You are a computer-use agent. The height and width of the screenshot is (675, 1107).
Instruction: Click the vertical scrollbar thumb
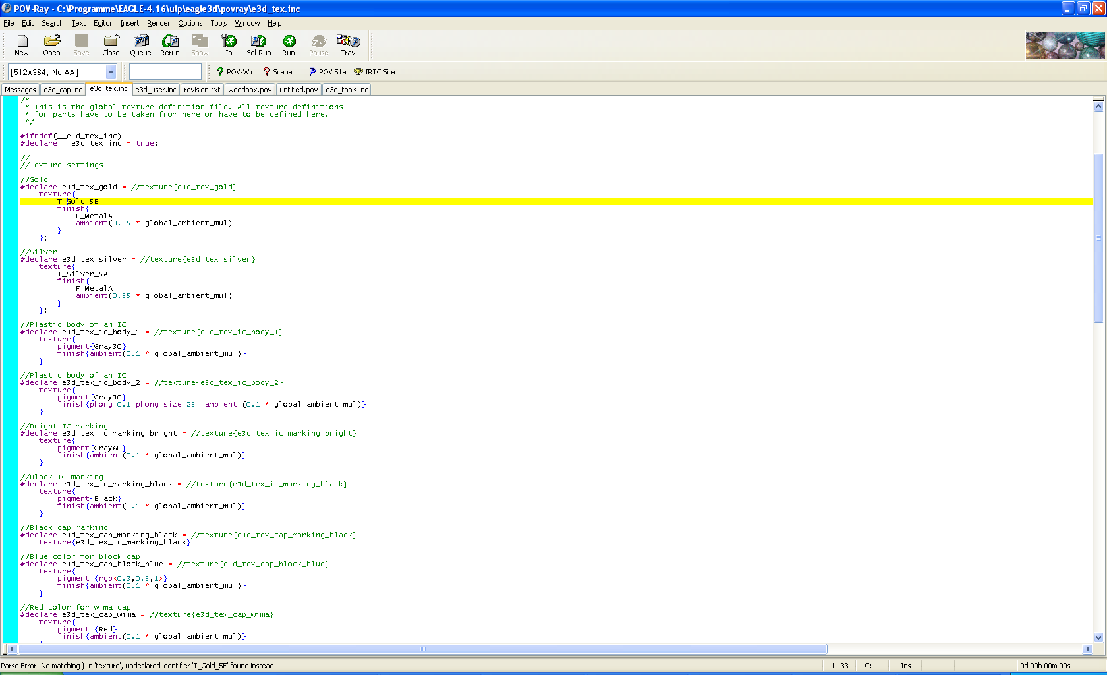pos(1098,237)
